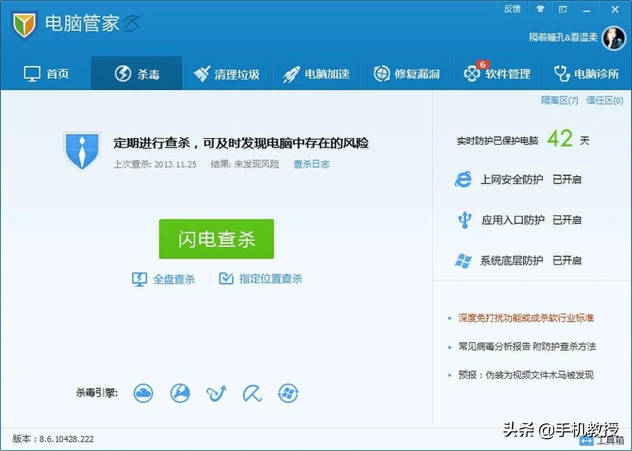This screenshot has width=632, height=451.
Task: Click the Windows-logo repair engine icon
Action: click(x=288, y=393)
